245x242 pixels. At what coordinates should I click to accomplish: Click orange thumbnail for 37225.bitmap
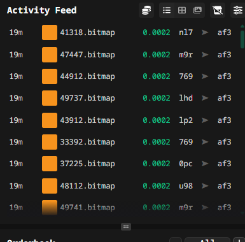pyautogui.click(x=50, y=164)
